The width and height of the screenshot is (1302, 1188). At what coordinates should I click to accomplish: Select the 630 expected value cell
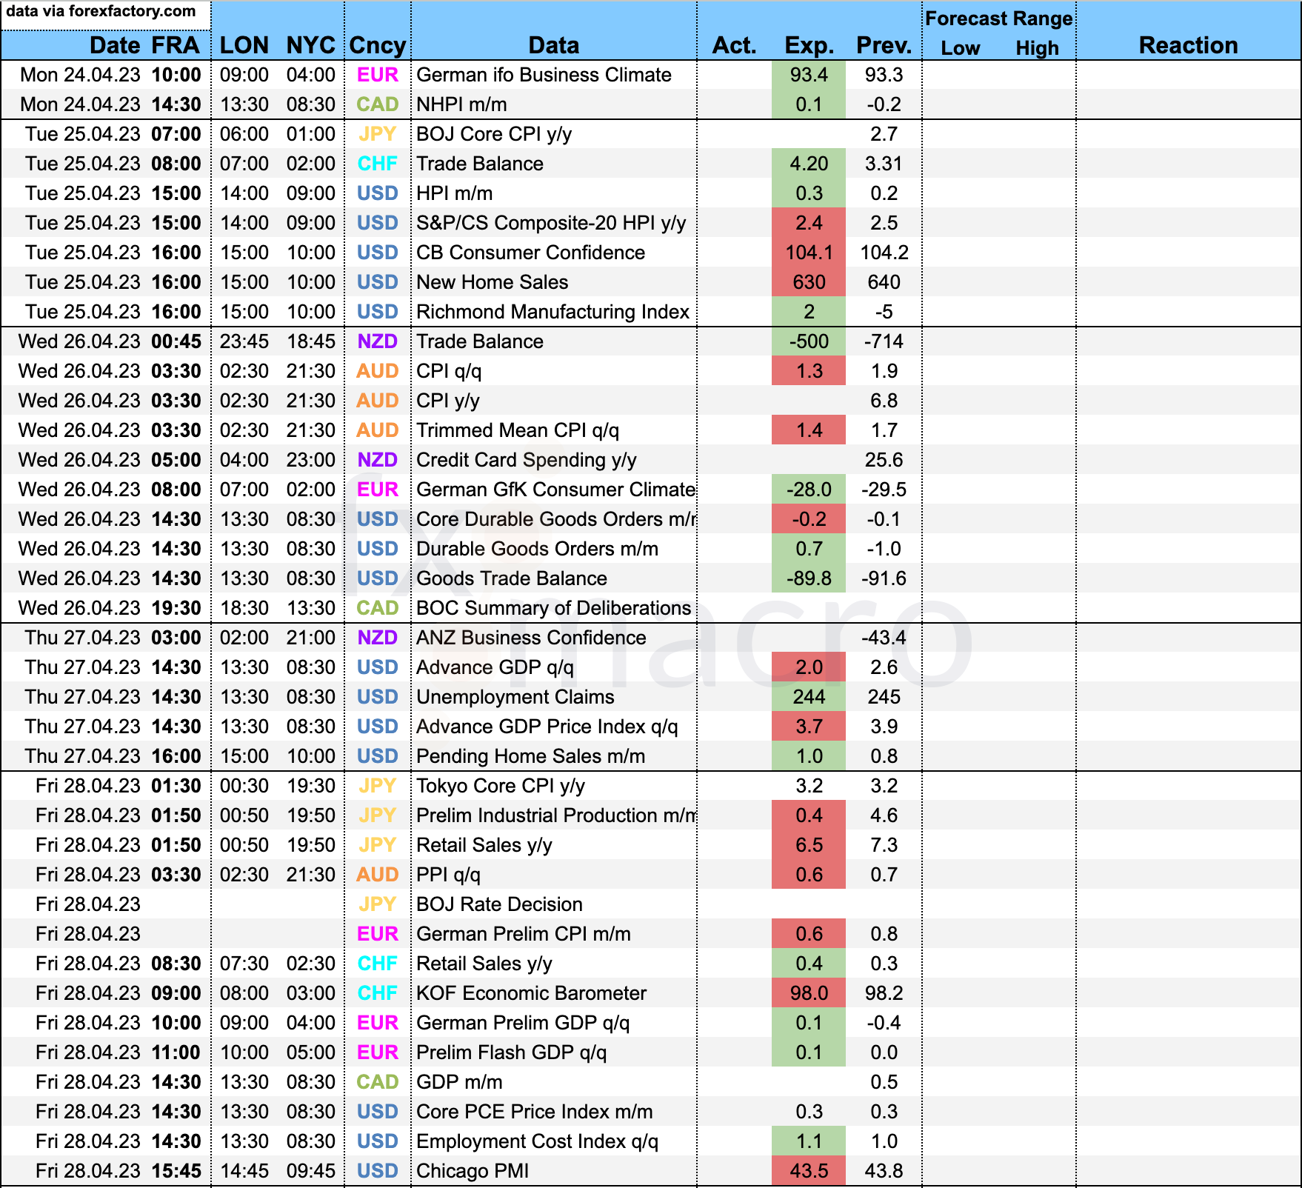coord(809,282)
